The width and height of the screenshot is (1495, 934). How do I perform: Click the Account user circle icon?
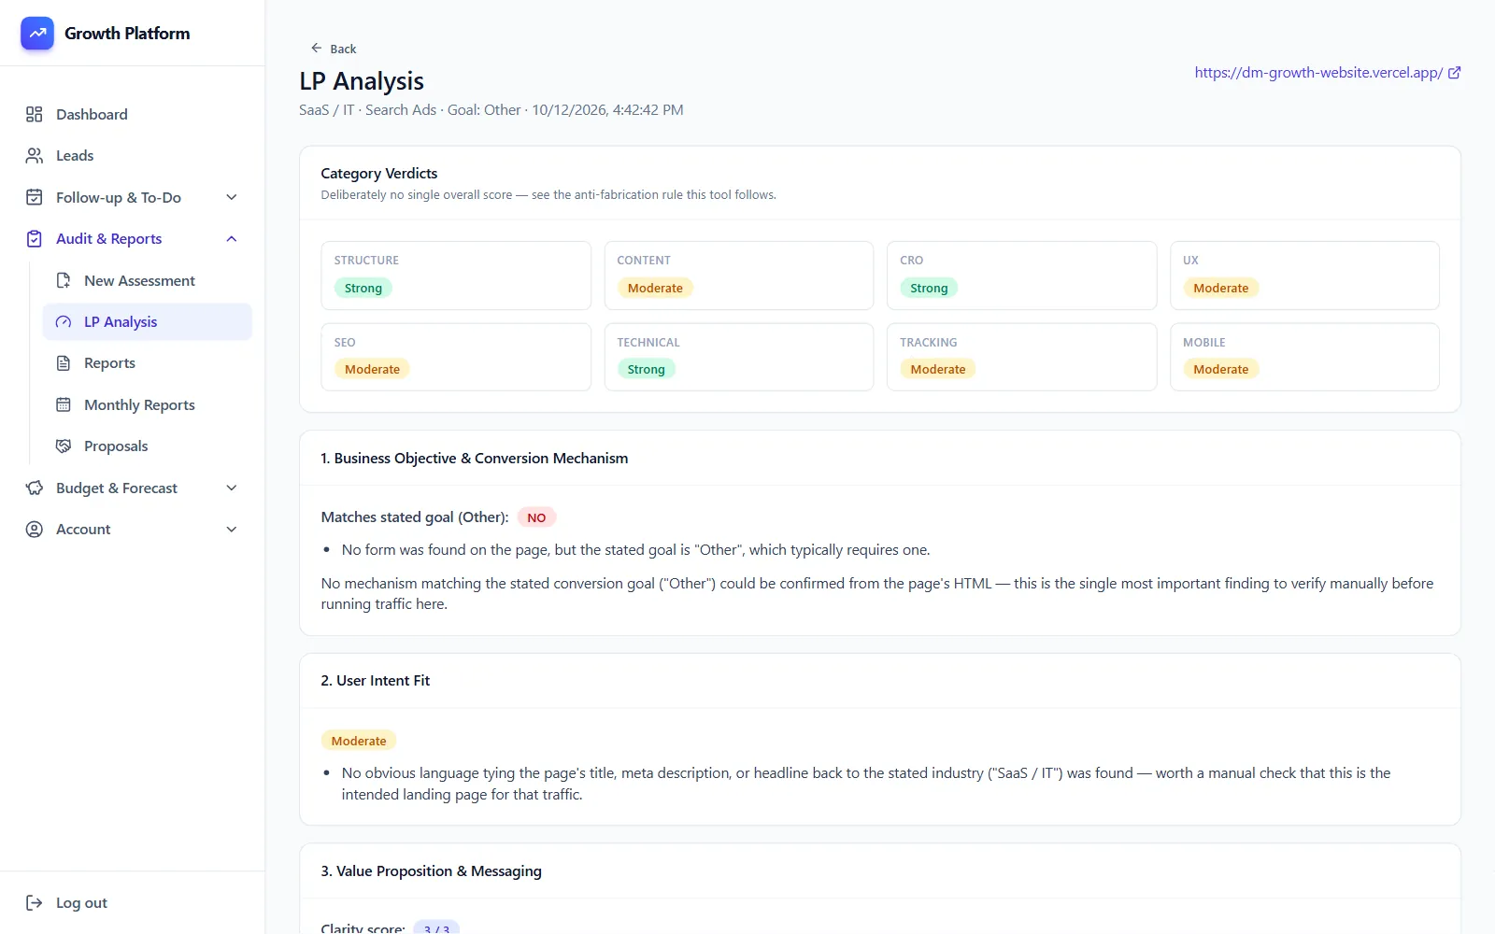point(35,530)
